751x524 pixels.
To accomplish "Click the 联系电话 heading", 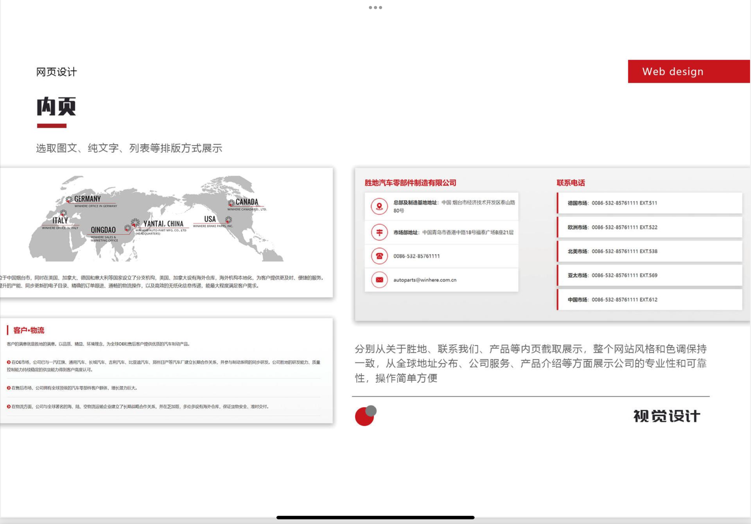I will click(571, 183).
